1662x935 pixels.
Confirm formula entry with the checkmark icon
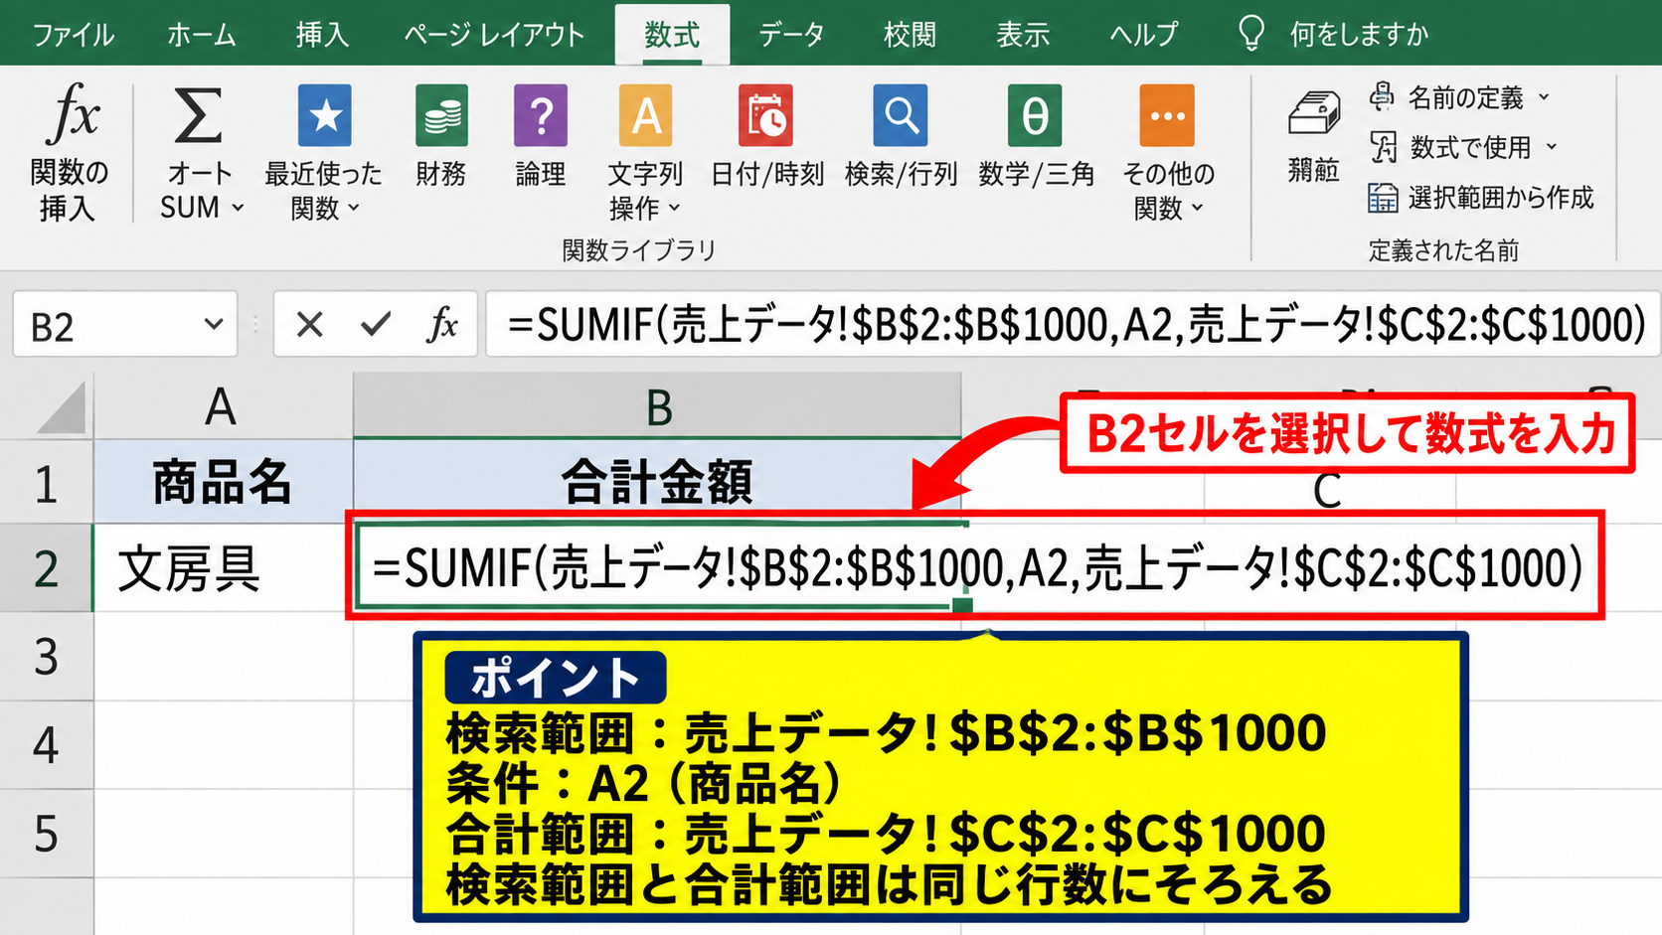(376, 324)
